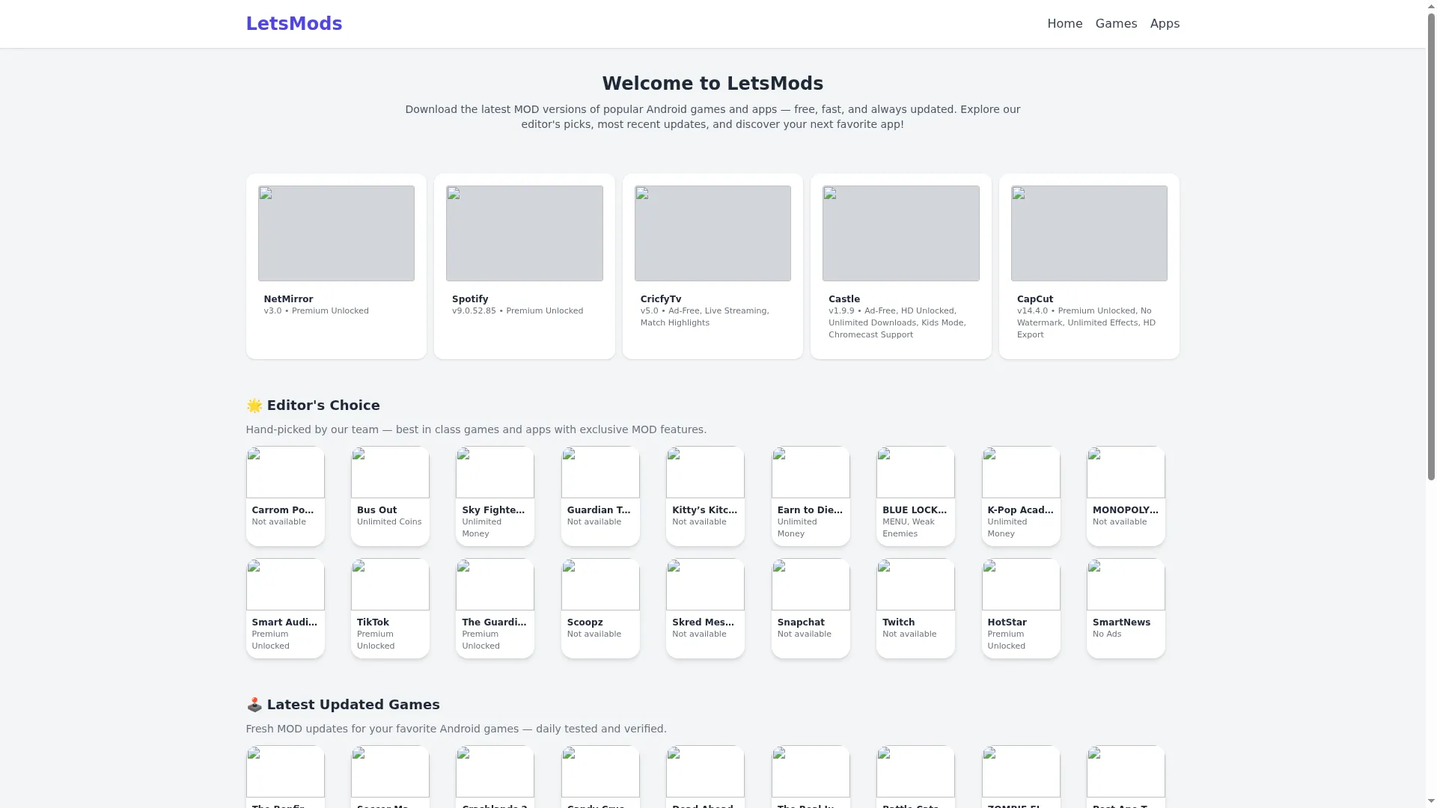This screenshot has width=1437, height=808.
Task: Click 'No Ads' under SmartNews
Action: pos(1107,634)
